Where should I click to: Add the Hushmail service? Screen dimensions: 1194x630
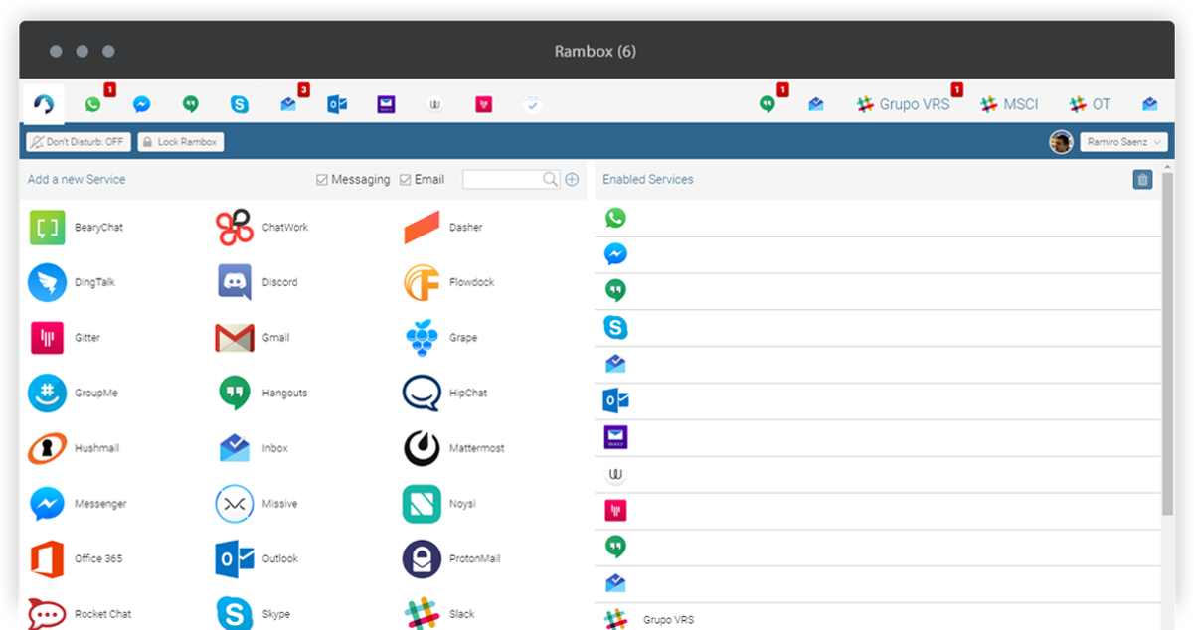[75, 449]
